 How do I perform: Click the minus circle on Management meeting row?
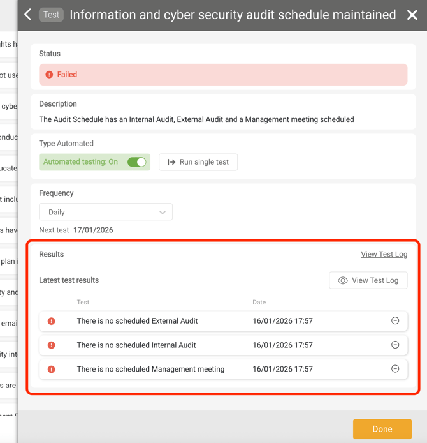[395, 369]
